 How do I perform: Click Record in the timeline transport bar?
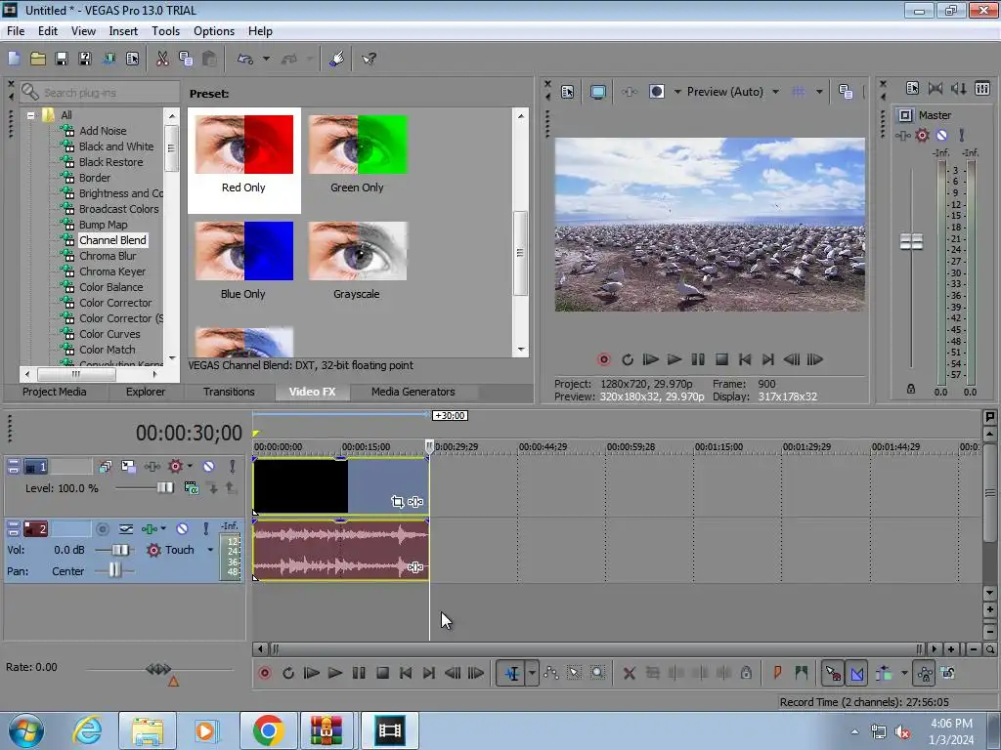(264, 673)
